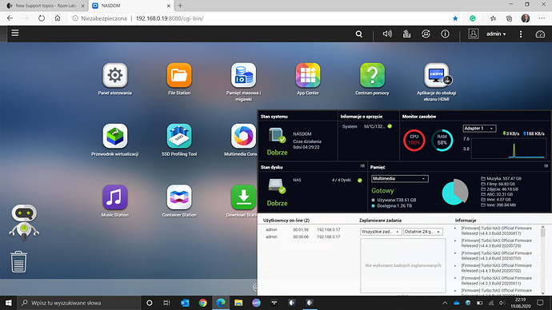
Task: Click the storage usage pie chart
Action: coord(455,192)
